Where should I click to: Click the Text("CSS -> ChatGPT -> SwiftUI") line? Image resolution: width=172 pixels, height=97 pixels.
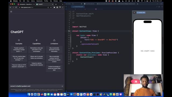(x=101, y=40)
